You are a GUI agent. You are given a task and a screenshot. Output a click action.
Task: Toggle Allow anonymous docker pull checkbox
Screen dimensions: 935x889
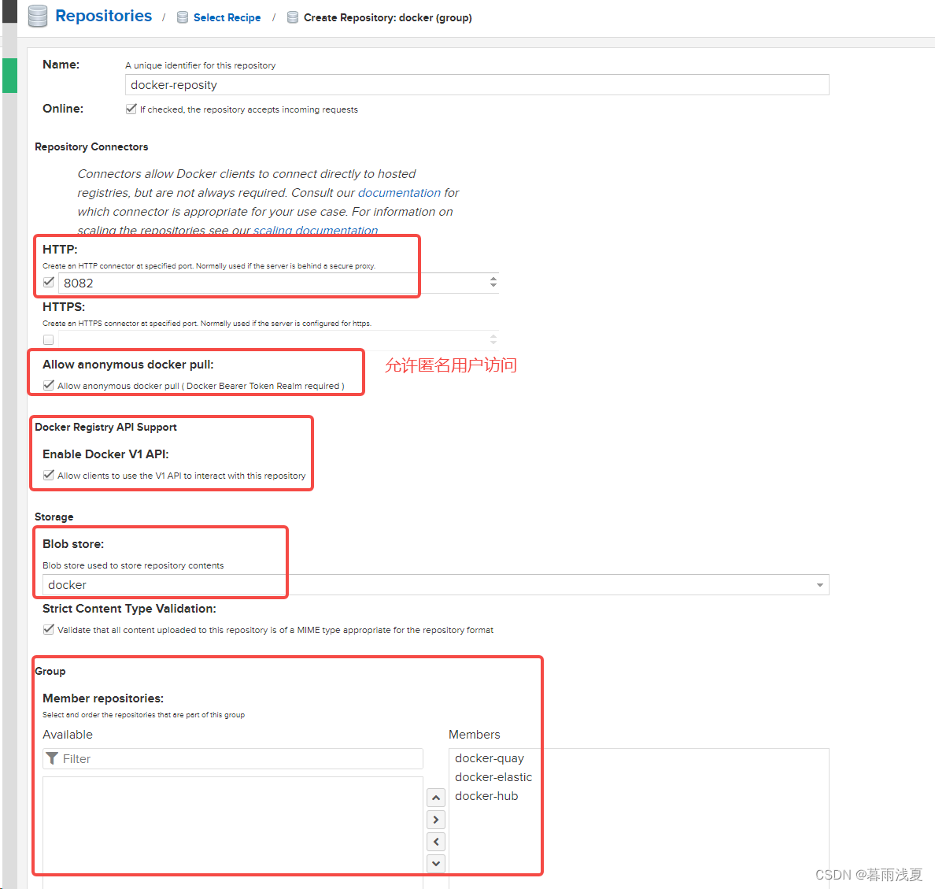click(49, 385)
